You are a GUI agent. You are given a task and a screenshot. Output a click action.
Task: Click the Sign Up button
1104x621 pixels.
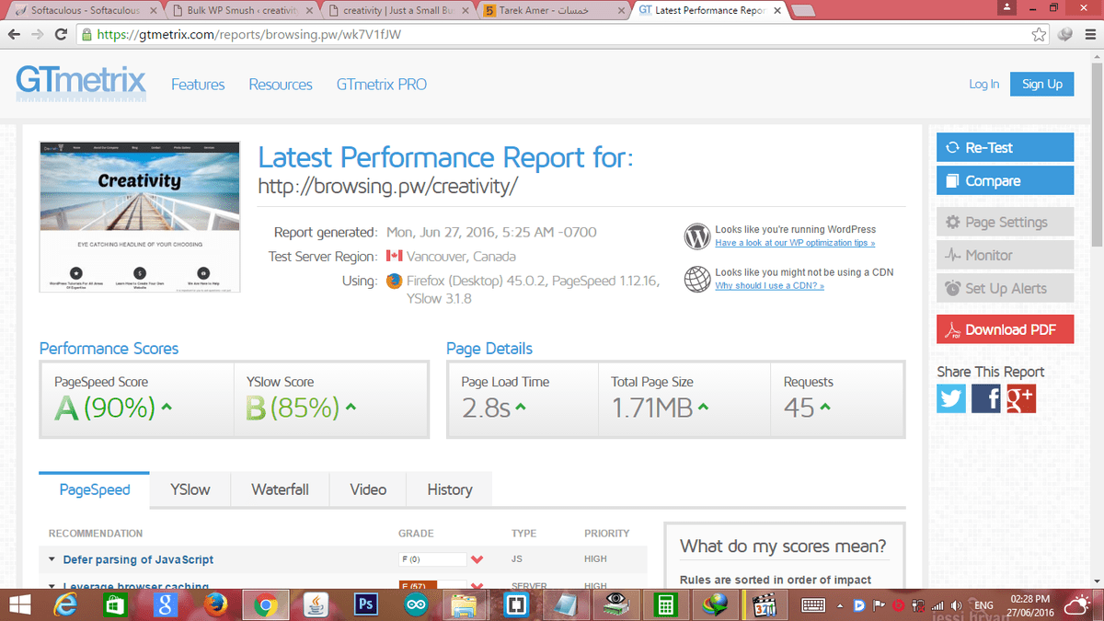tap(1041, 84)
